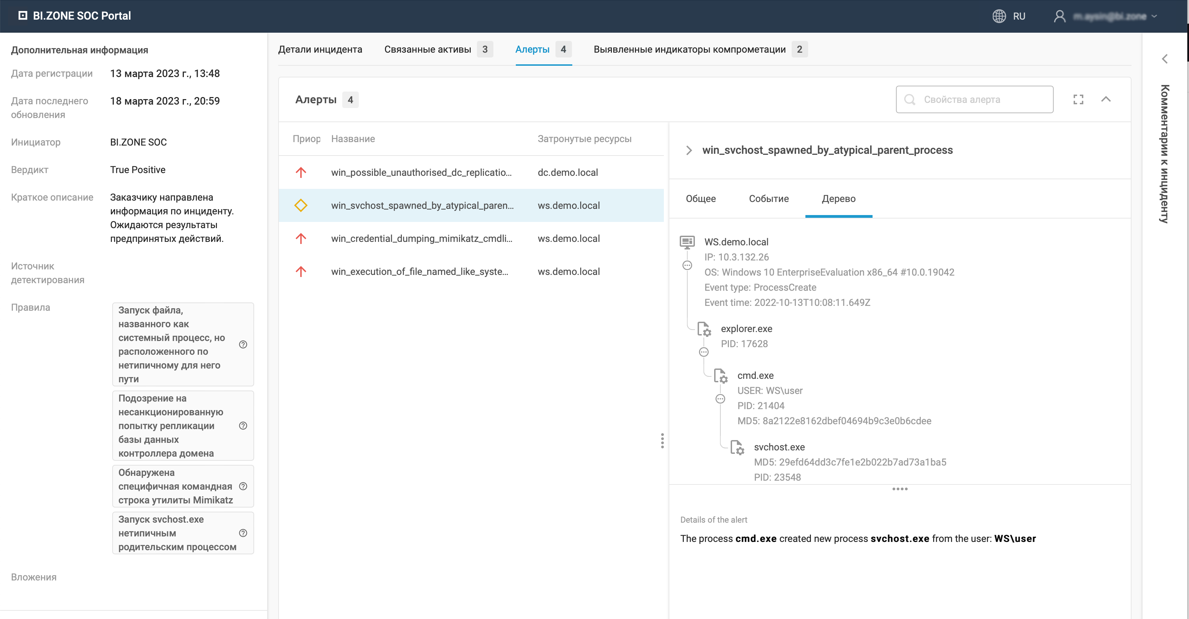This screenshot has height=619, width=1189.
Task: Collapse the WS.demo.local tree node
Action: pos(687,265)
